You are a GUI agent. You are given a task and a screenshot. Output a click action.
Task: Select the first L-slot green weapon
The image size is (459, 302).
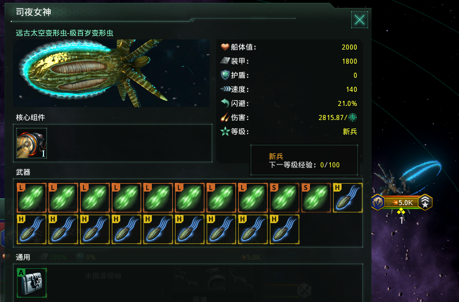(32, 197)
